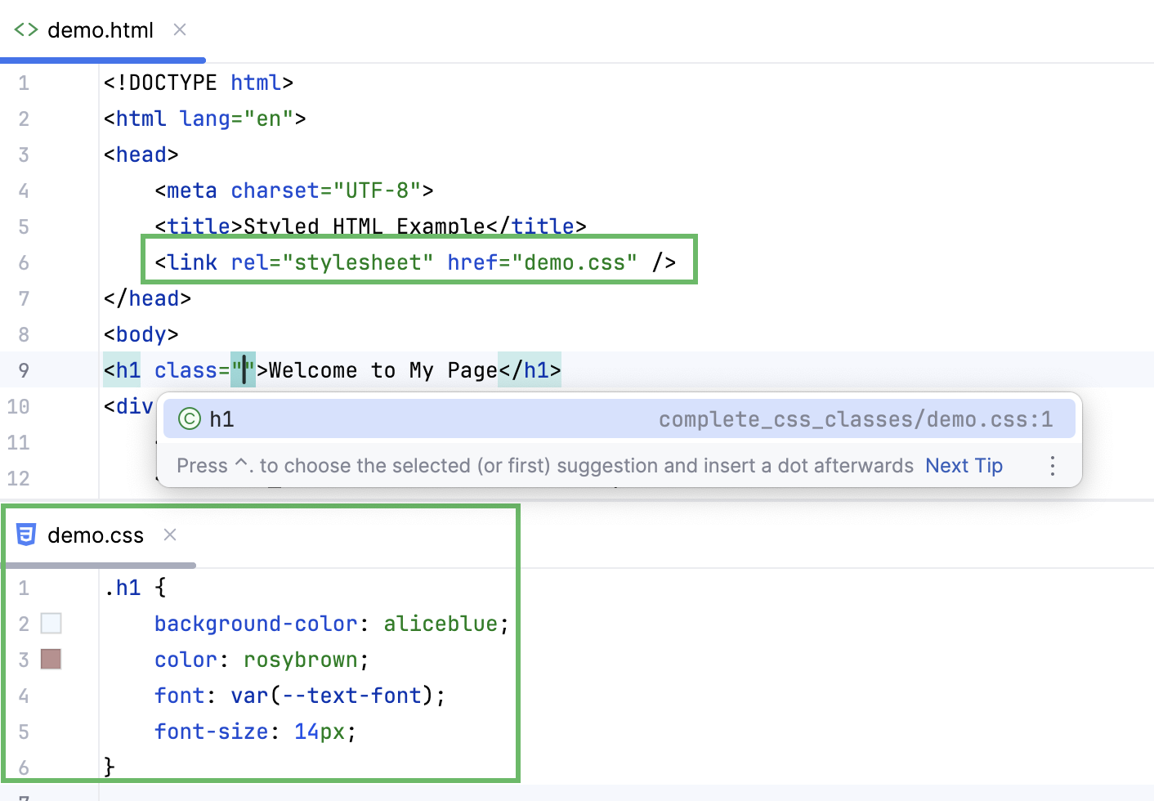Select the h1 suggestion in the completion popup
1154x801 pixels.
click(x=222, y=418)
